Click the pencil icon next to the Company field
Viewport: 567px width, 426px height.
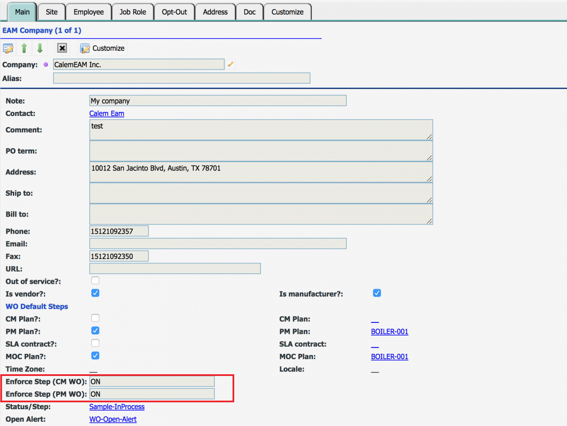click(230, 64)
